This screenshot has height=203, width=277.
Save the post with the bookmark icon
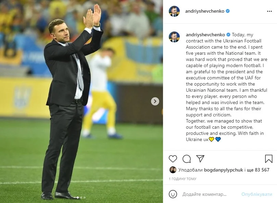268,158
